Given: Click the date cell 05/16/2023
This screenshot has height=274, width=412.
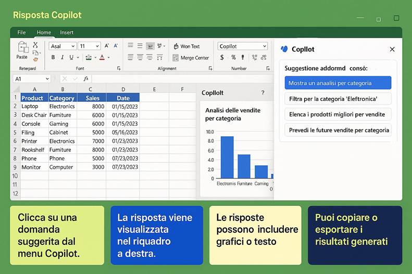Looking at the screenshot, I should point(123,133).
